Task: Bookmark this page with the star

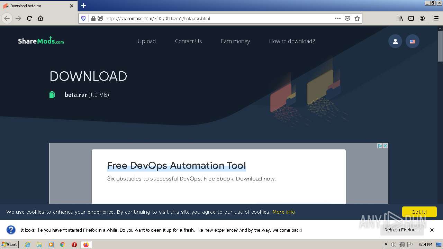Action: pyautogui.click(x=357, y=18)
